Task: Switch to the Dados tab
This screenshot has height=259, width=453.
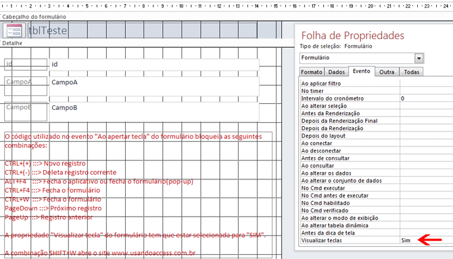Action: [x=336, y=71]
